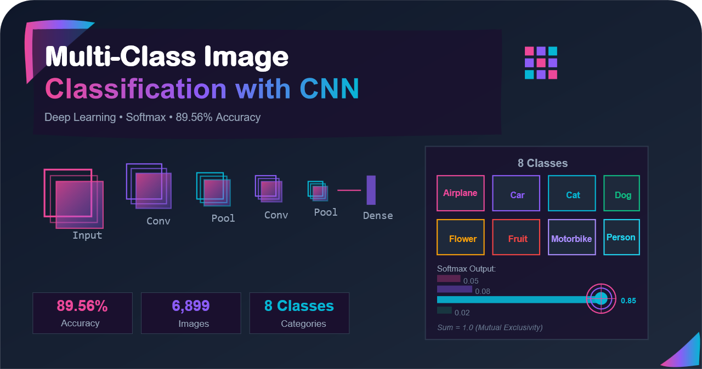
Task: Select the Airplane class
Action: pyautogui.click(x=460, y=193)
